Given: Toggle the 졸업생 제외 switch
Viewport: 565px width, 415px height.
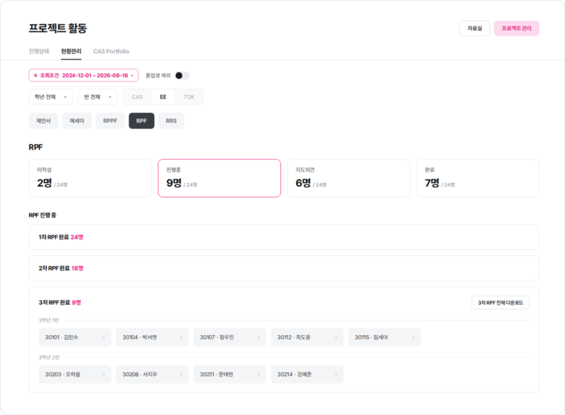Looking at the screenshot, I should 182,76.
